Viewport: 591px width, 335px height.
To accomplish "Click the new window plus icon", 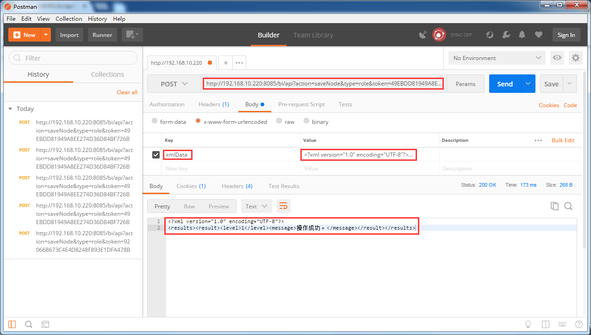I will 132,35.
